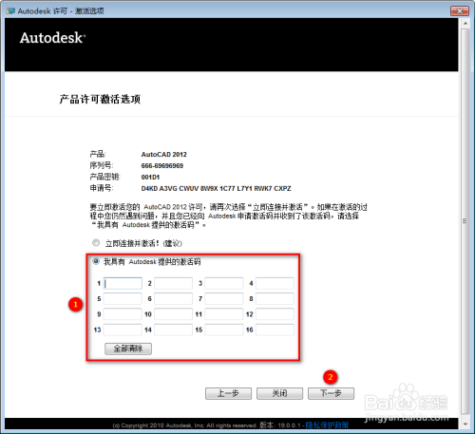Click activation code field 11

coord(224,314)
